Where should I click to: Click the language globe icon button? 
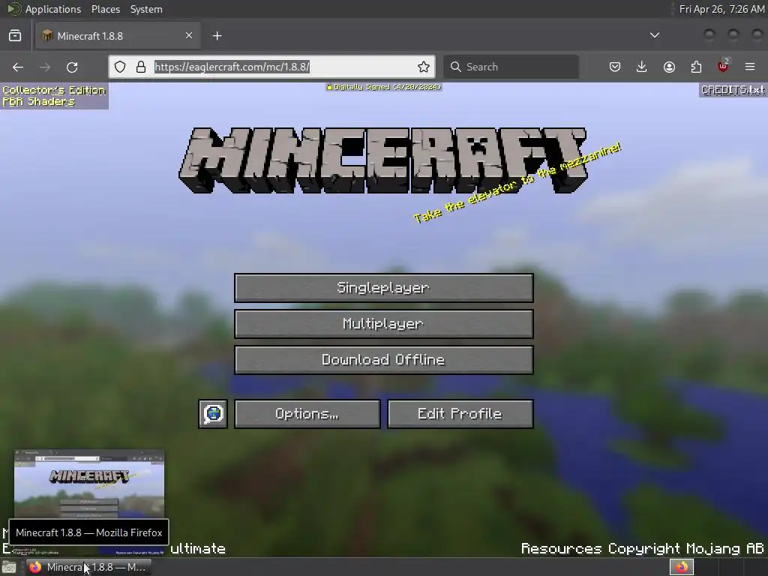pyautogui.click(x=213, y=414)
